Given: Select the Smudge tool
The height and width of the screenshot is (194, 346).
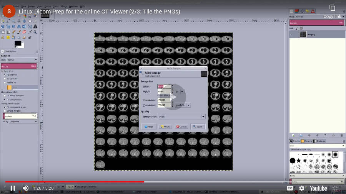Looking at the screenshot, I should point(24,38).
